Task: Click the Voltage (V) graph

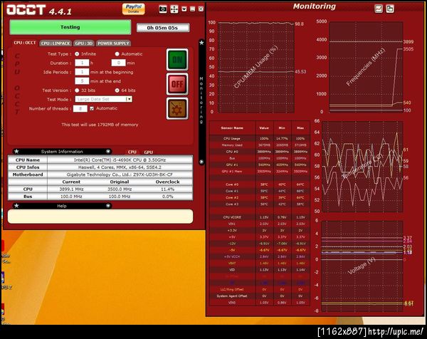Action: tap(362, 266)
